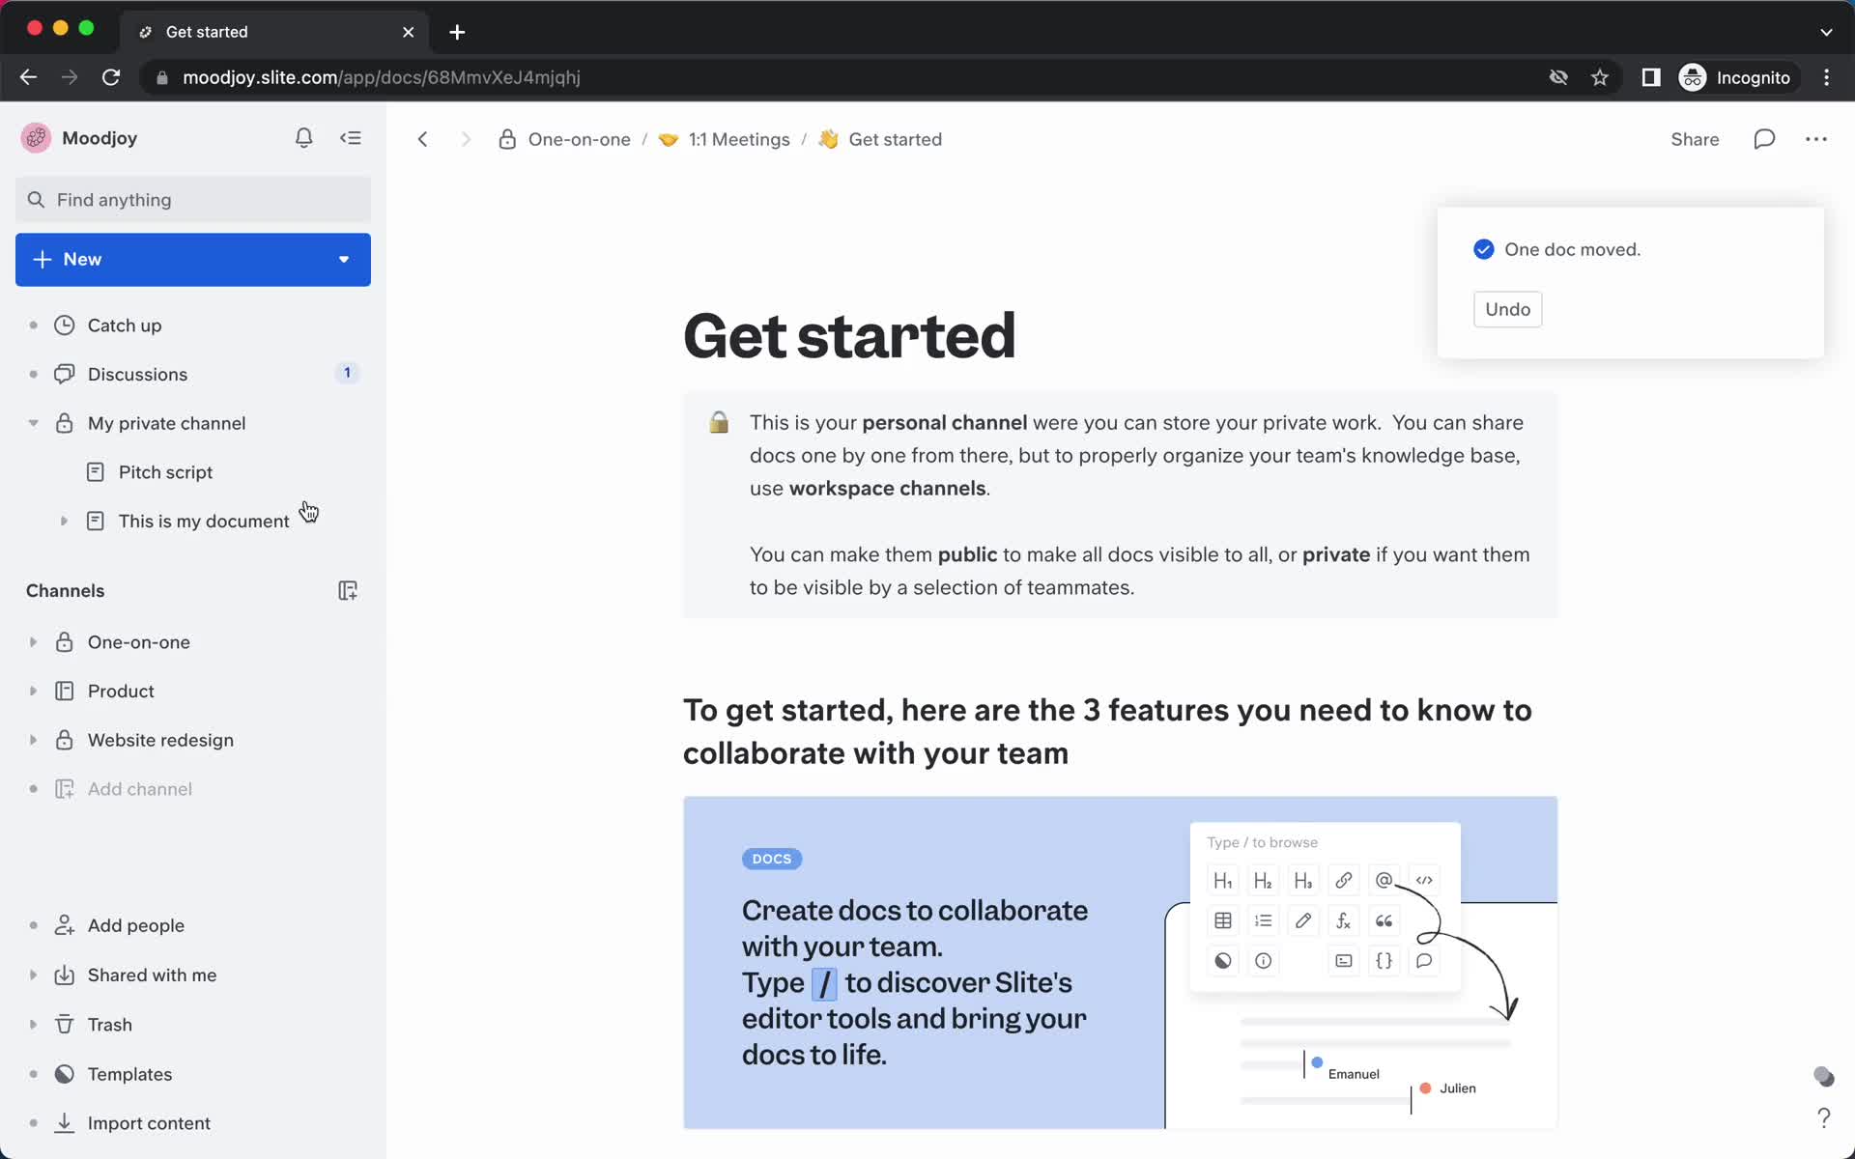Click the Templates icon in sidebar
The image size is (1855, 1159).
point(63,1074)
